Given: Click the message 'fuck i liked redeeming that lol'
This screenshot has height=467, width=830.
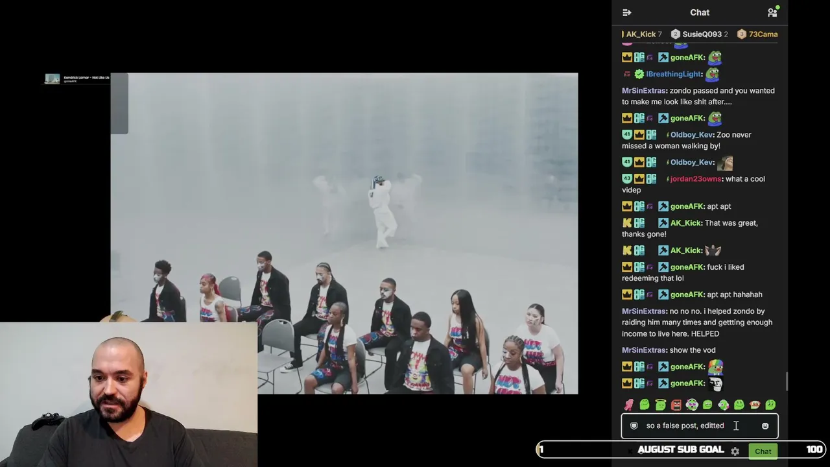Looking at the screenshot, I should tap(683, 272).
